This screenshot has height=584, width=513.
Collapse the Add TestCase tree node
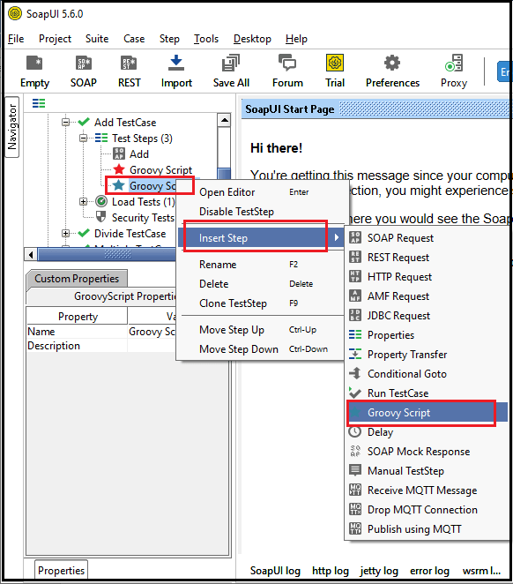coord(65,122)
